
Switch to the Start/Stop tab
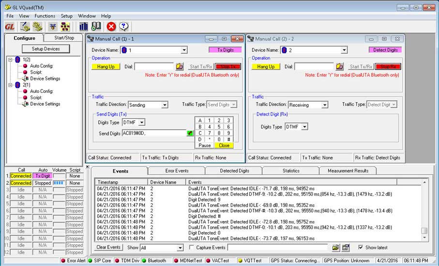click(x=64, y=38)
